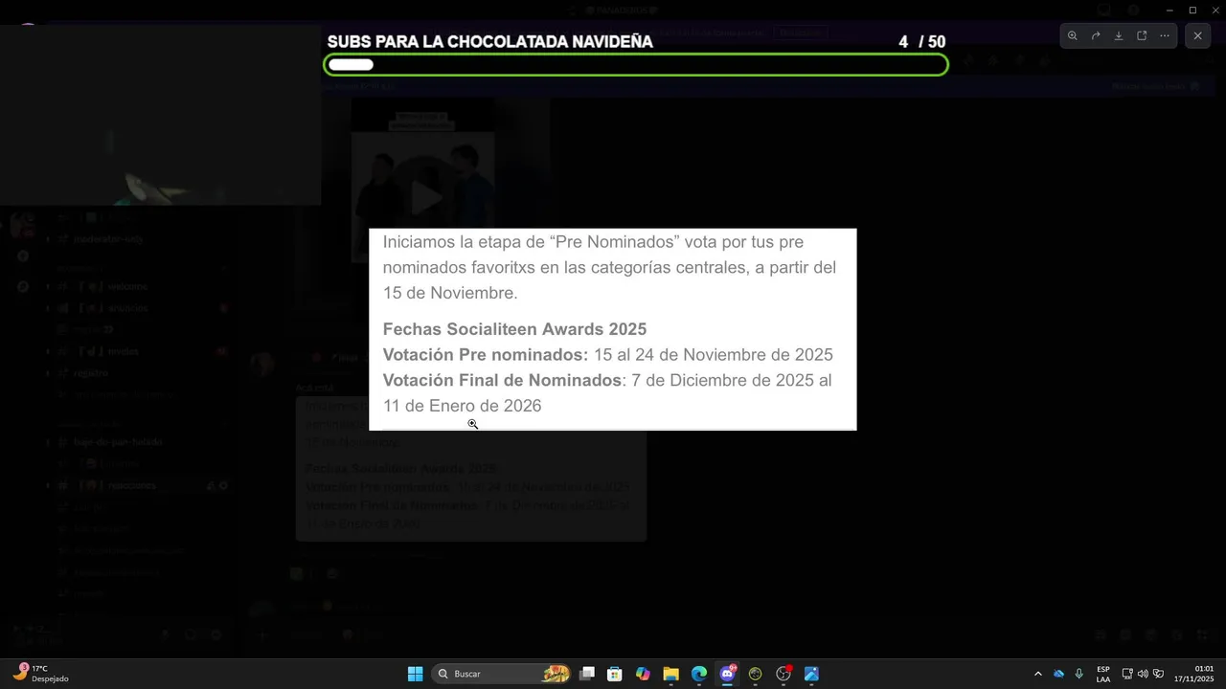Open the Windows Start menu
The image size is (1226, 689).
415,674
